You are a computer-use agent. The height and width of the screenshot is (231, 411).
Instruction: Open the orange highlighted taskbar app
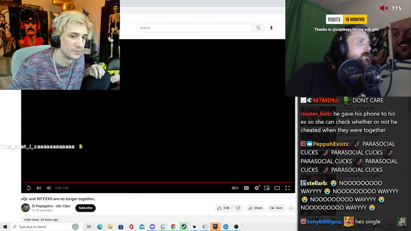coord(215,227)
